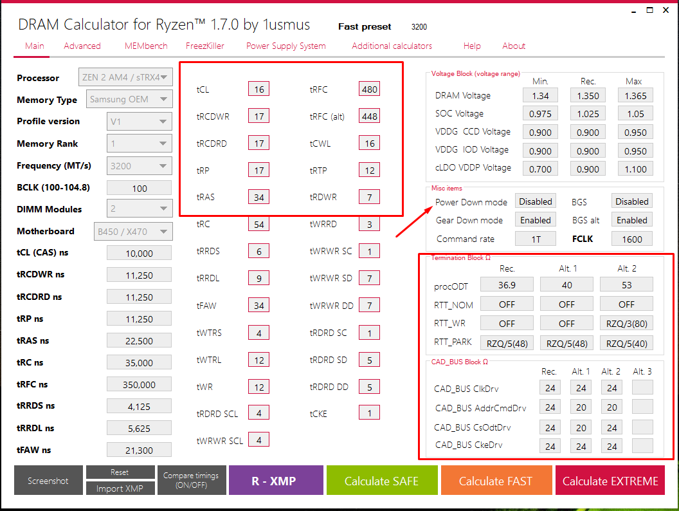
Task: Go to the FreezKiller tab
Action: pos(205,46)
